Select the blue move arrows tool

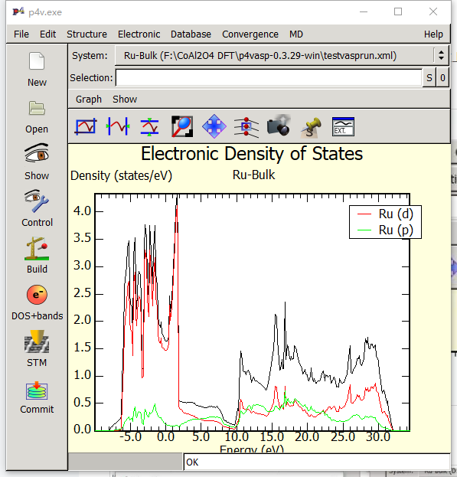click(214, 126)
